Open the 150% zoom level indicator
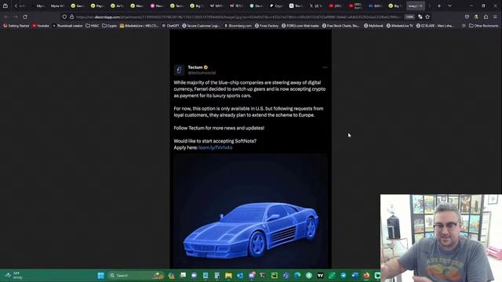This screenshot has height=282, width=502. 409,16
